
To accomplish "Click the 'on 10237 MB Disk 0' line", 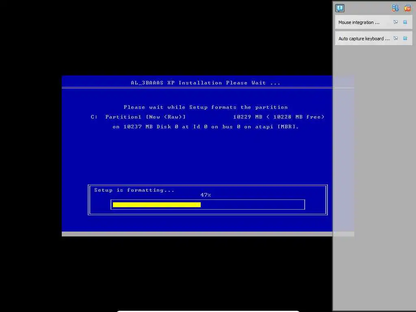I will (x=206, y=127).
